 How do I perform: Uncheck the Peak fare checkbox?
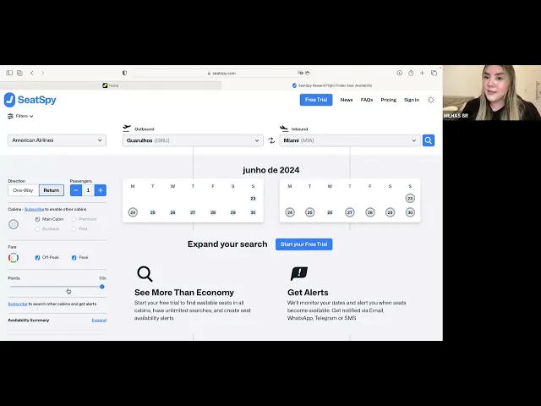[74, 257]
